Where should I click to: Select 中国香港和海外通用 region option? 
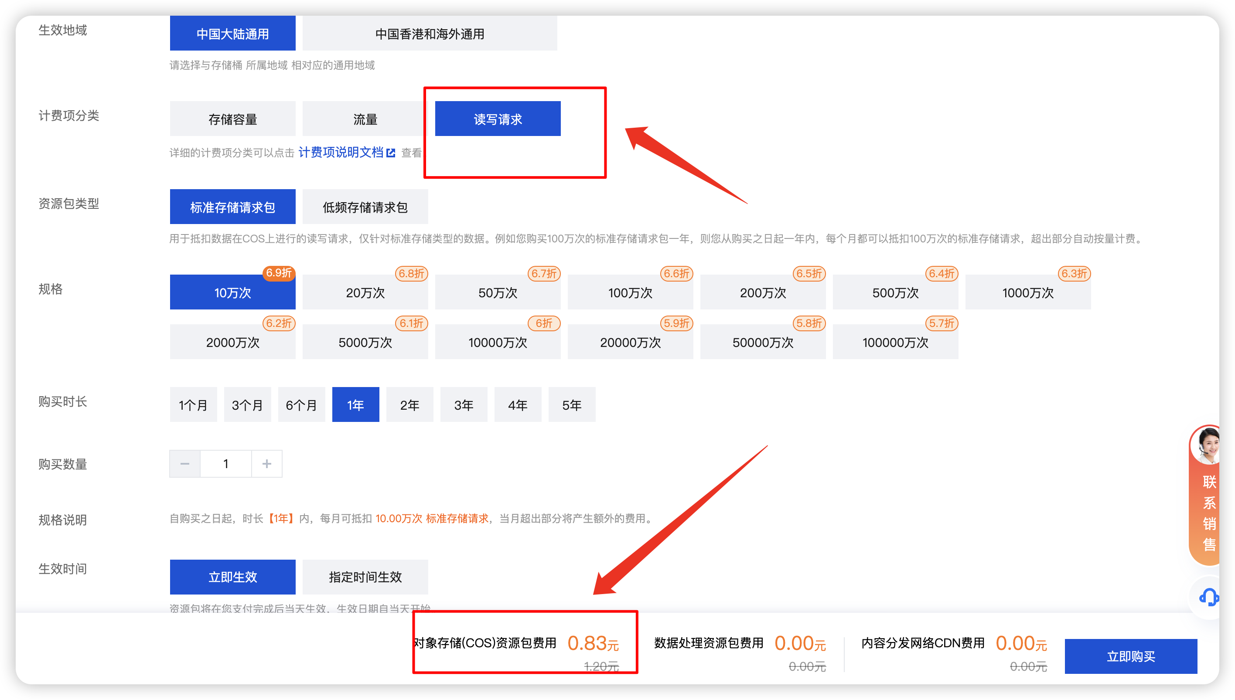click(x=430, y=34)
